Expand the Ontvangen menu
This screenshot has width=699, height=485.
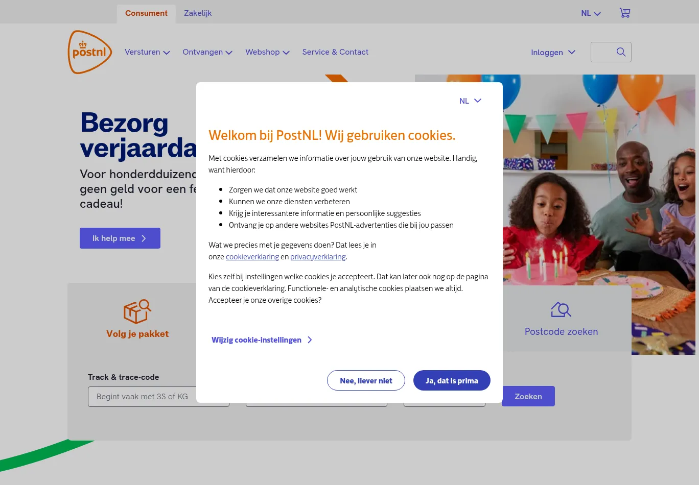tap(207, 52)
